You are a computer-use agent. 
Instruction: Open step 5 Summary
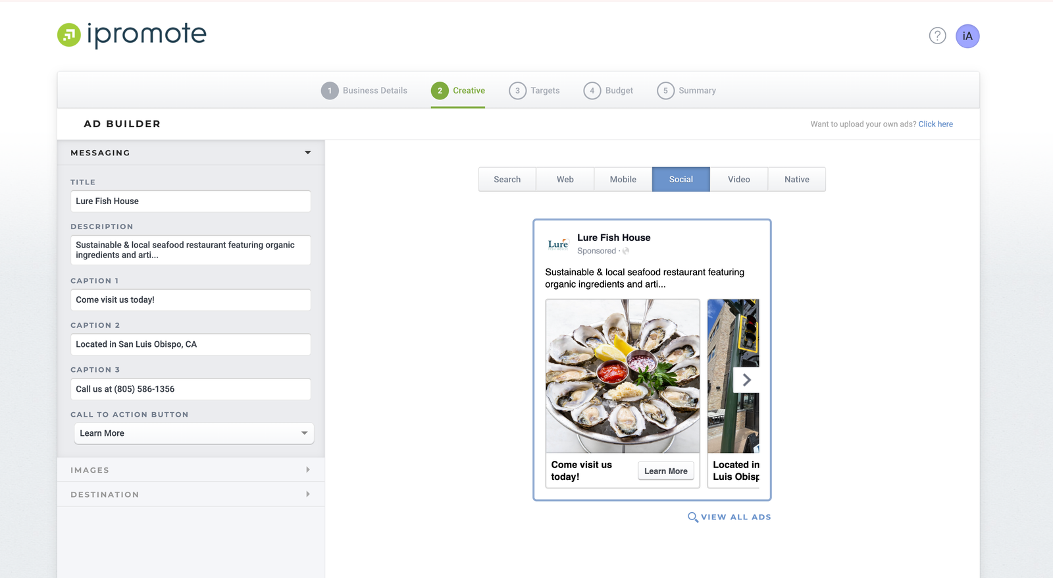coord(686,91)
